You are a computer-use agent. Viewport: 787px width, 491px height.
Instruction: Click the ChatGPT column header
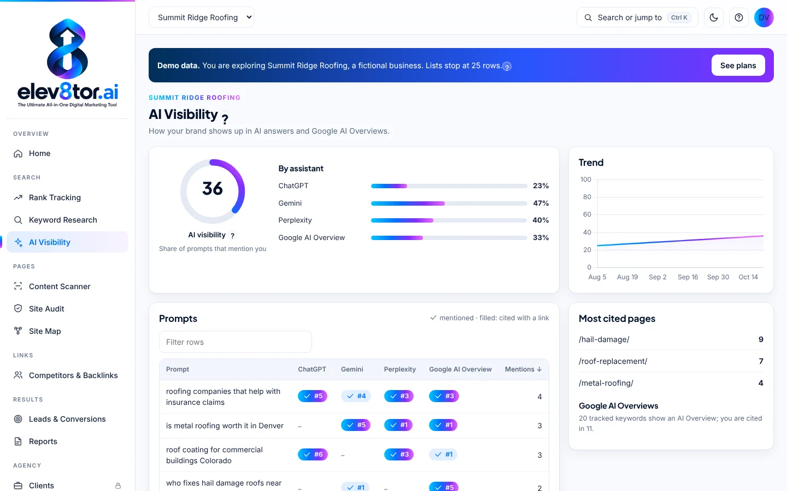[x=312, y=369]
